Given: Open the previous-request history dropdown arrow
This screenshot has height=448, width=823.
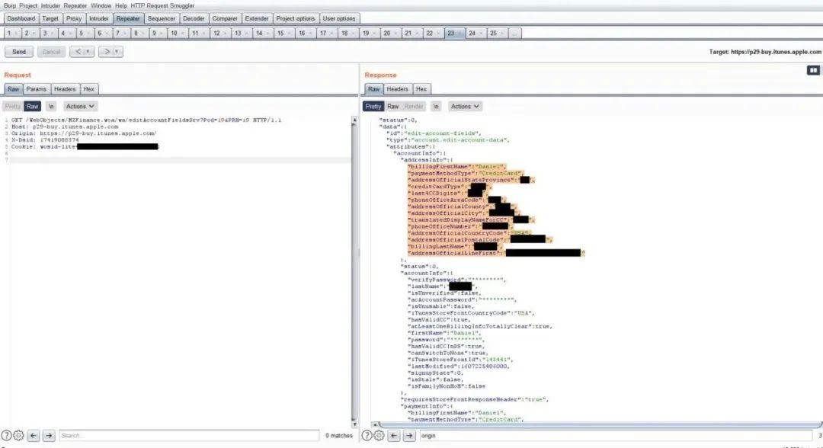Looking at the screenshot, I should click(88, 51).
